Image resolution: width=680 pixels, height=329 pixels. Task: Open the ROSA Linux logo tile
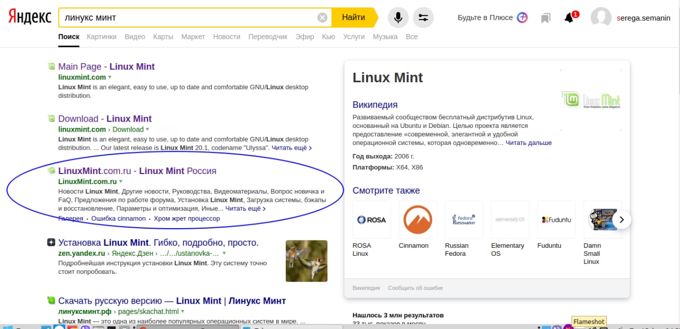click(x=371, y=220)
